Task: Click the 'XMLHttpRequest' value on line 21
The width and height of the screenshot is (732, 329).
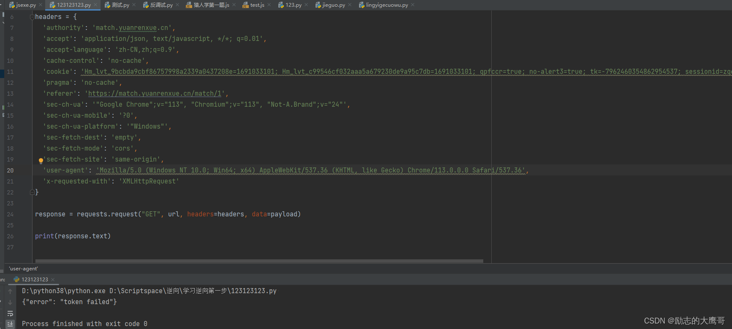Action: pyautogui.click(x=149, y=181)
